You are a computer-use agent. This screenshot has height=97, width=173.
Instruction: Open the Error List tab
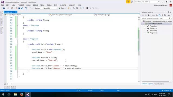(x=7, y=87)
